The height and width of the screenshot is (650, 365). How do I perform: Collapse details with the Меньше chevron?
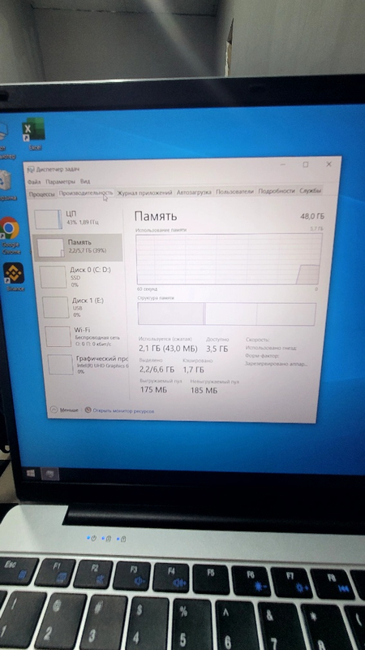54,409
